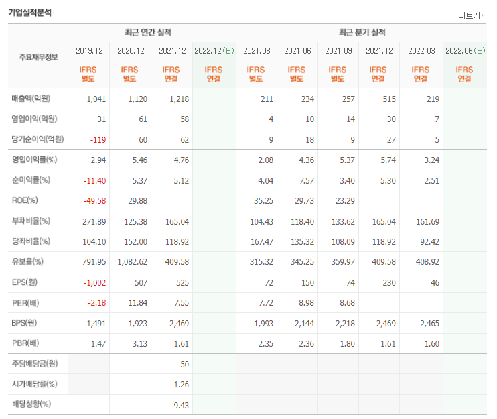497x419 pixels.
Task: Select the 주당배당금(원) row label
Action: tap(35, 363)
